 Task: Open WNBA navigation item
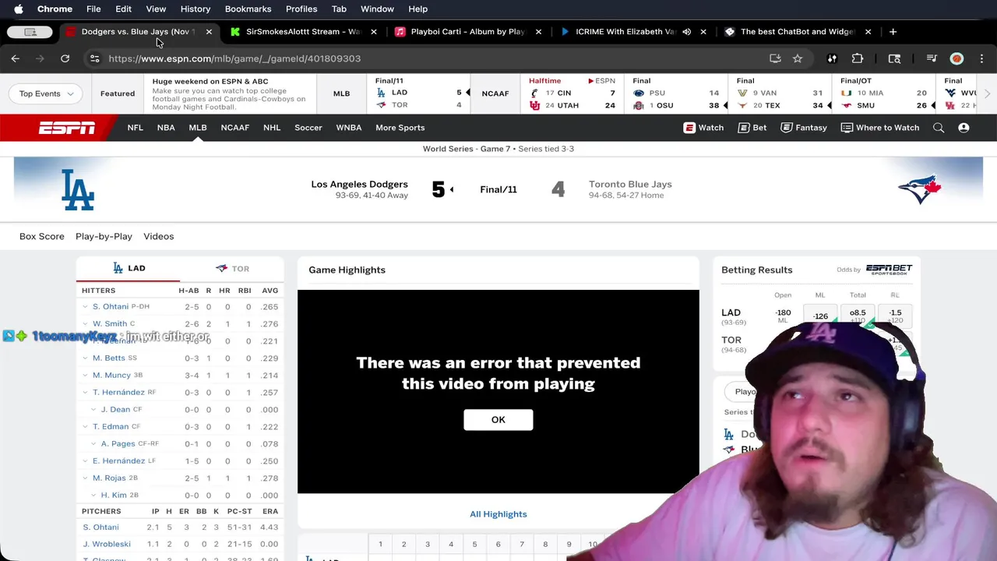[x=349, y=128]
